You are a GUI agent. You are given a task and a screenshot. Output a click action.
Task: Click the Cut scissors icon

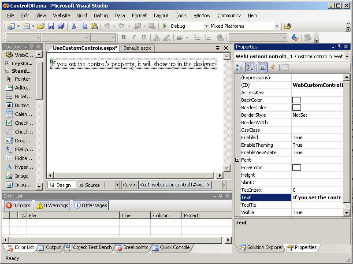(74, 26)
